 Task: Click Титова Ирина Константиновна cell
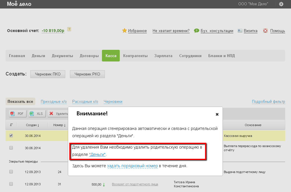tap(186, 184)
